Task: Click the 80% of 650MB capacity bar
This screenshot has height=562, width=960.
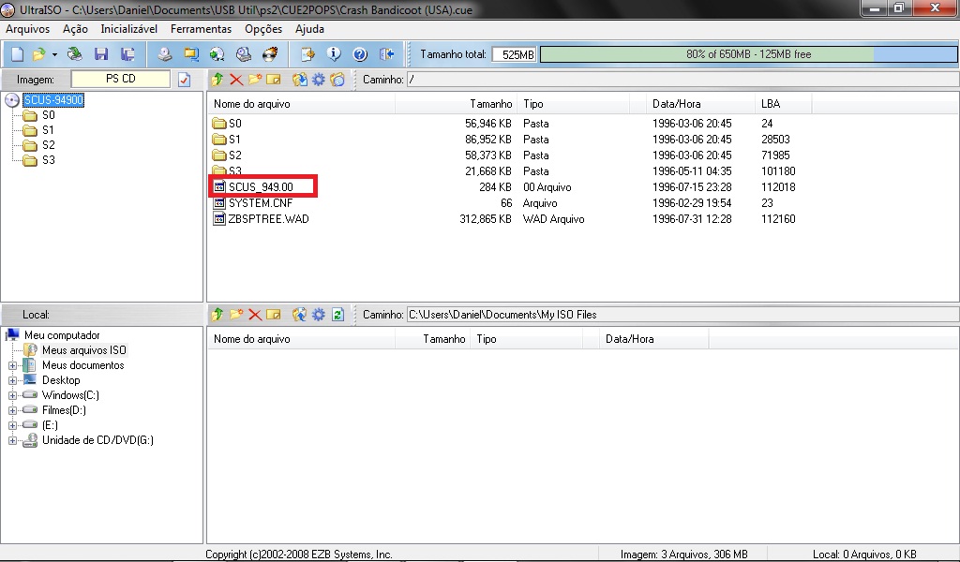Action: 747,54
